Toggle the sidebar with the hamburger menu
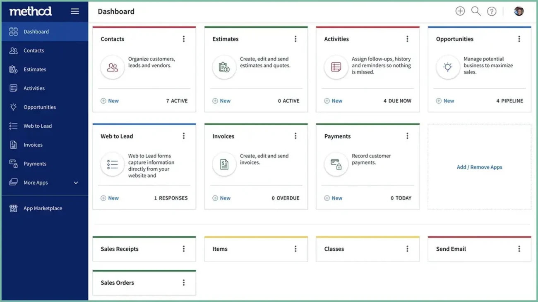Viewport: 538px width, 302px height. 75,11
